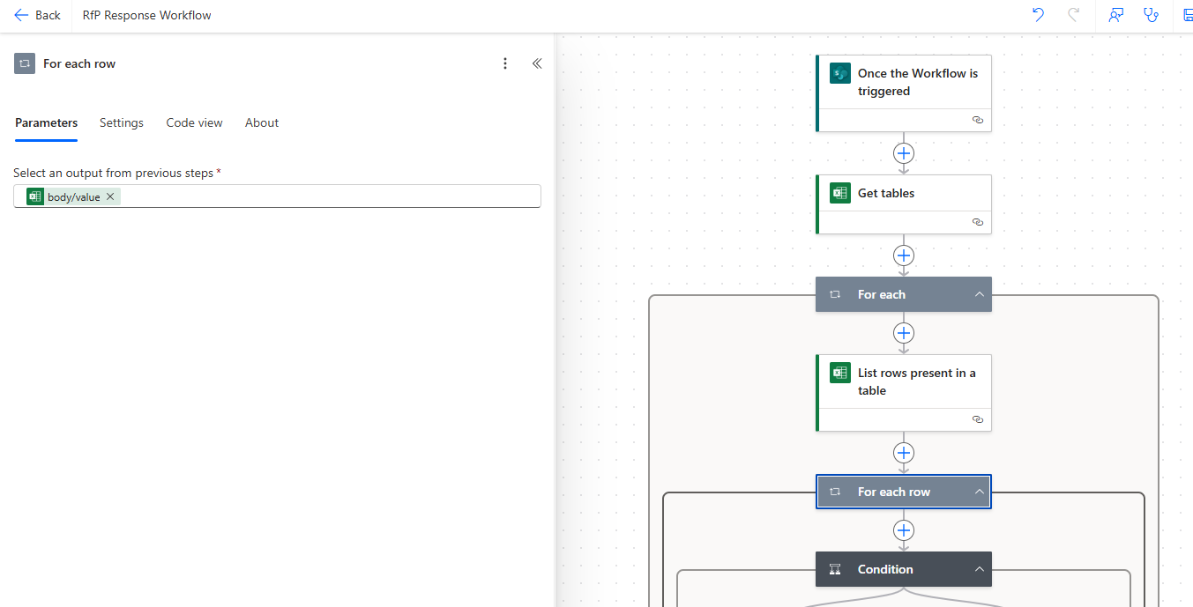Collapse the Condition block
Viewport: 1193px width, 607px height.
click(x=979, y=569)
